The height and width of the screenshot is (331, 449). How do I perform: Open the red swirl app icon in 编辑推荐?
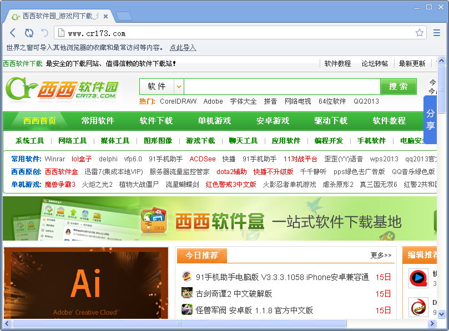(x=418, y=308)
